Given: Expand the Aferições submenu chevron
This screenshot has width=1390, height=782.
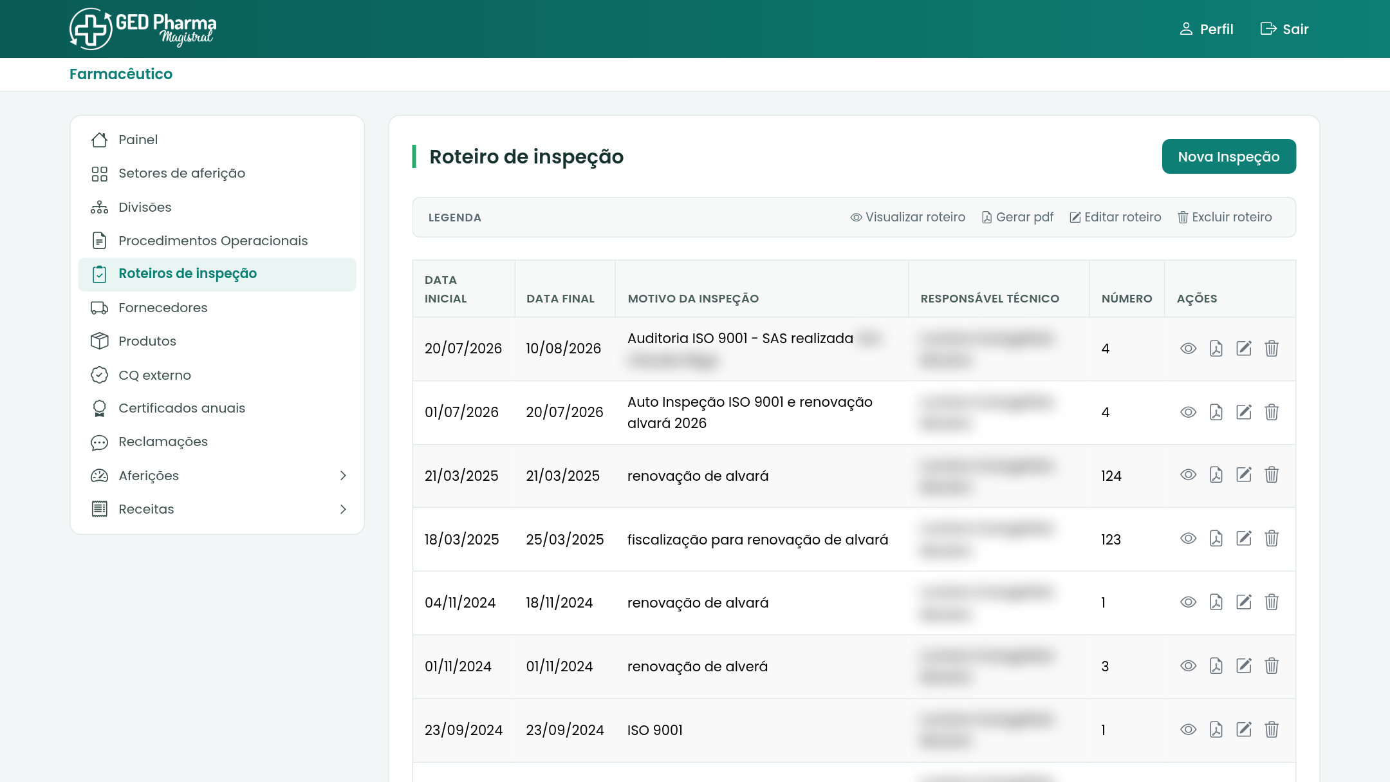Looking at the screenshot, I should pos(343,476).
